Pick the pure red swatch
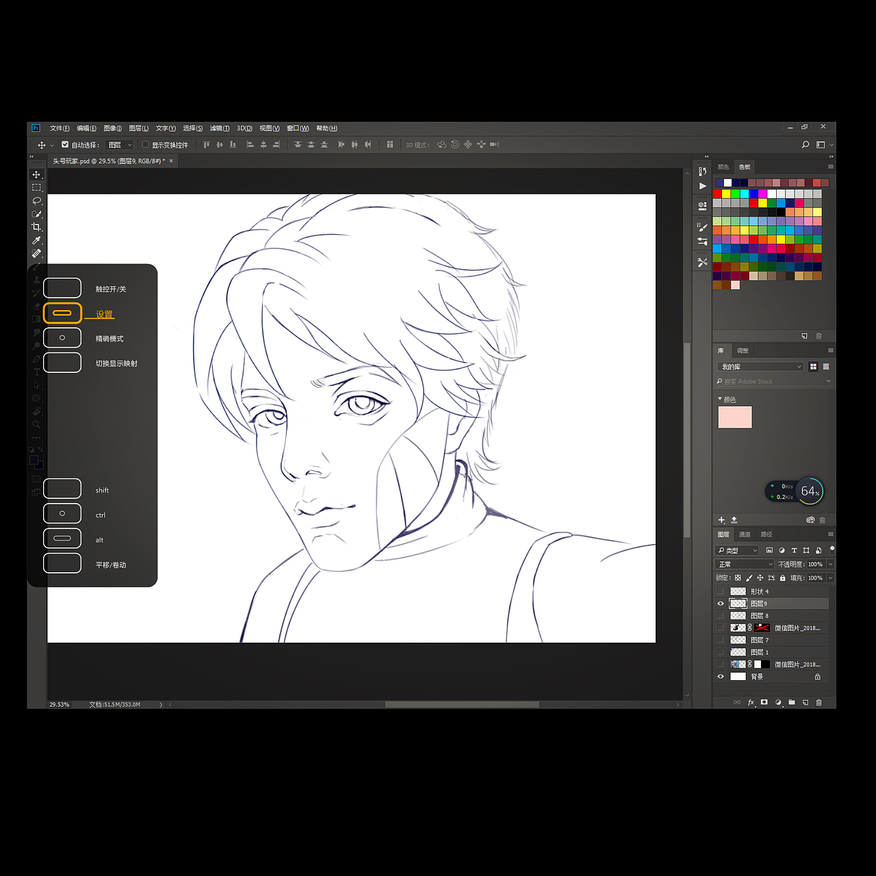 717,194
